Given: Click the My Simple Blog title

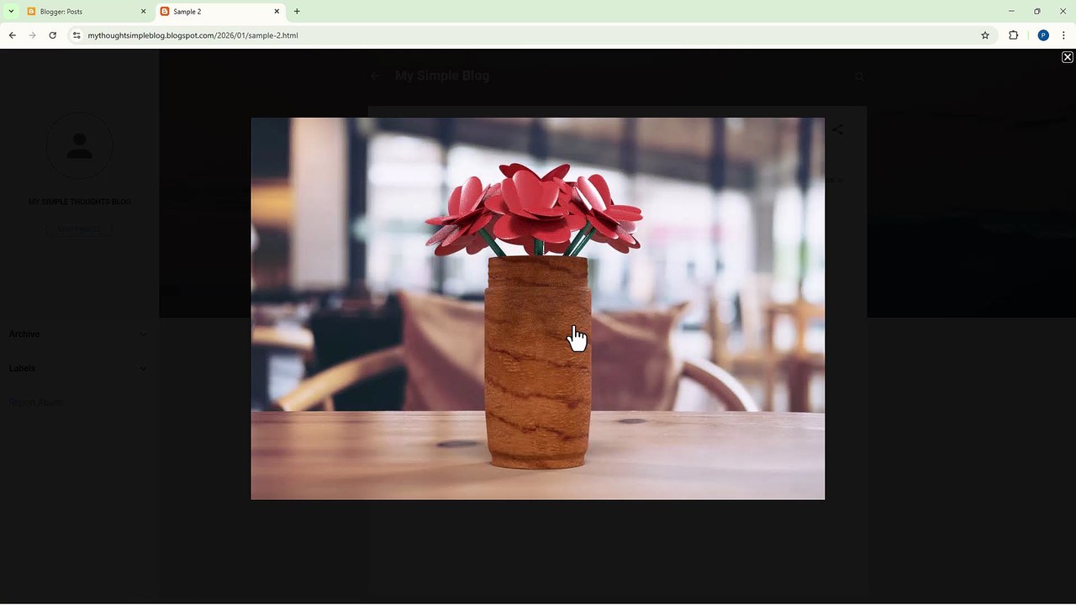Looking at the screenshot, I should click(x=442, y=76).
